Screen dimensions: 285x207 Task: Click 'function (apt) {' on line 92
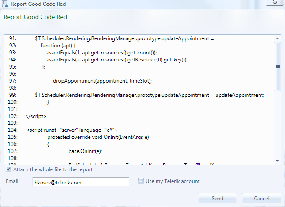pos(58,46)
